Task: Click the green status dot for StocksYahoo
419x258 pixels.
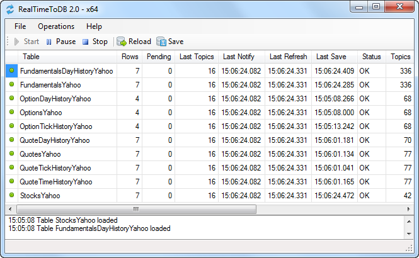Action: pos(11,196)
